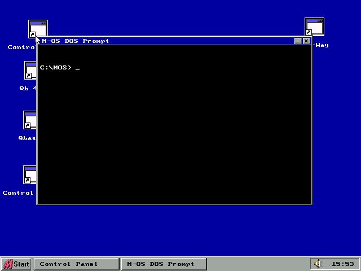
Task: Click the C:\MOS> command prompt line
Action: (x=56, y=68)
